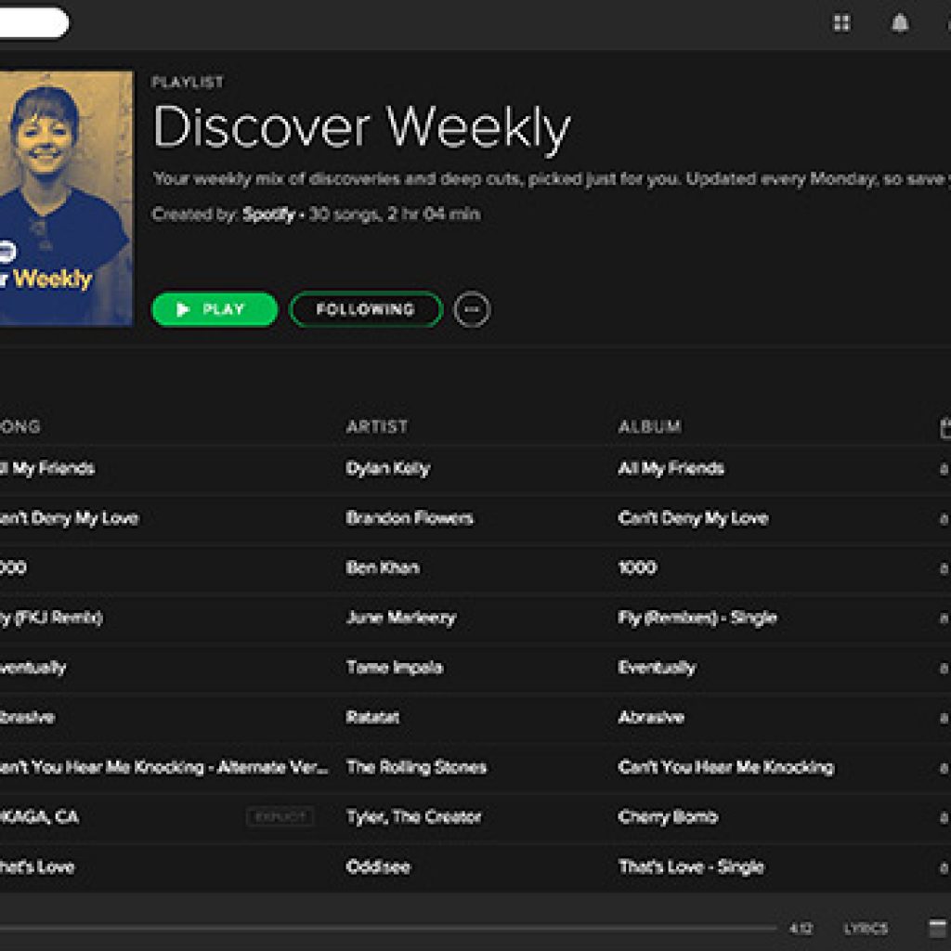951x951 pixels.
Task: Open album Abrasive
Action: click(x=651, y=718)
